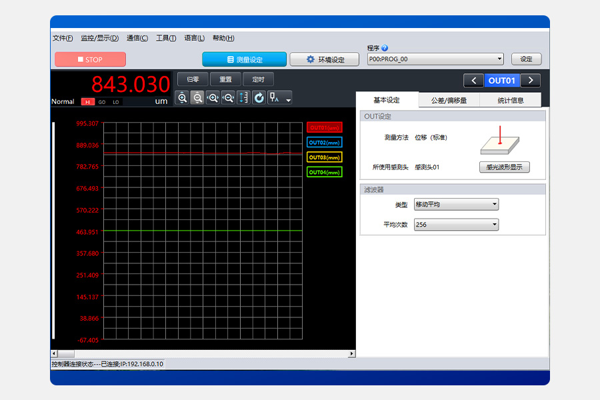Click the horizontal zoom in magnifier icon

pos(213,98)
